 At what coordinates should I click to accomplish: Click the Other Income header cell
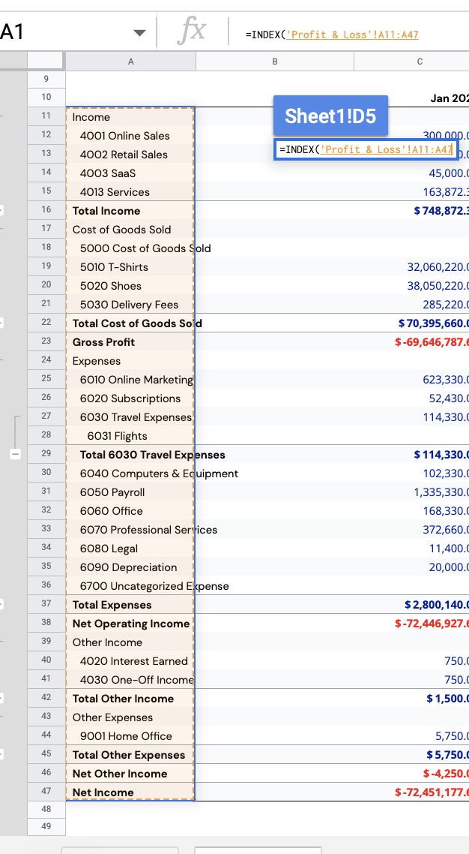tap(130, 642)
